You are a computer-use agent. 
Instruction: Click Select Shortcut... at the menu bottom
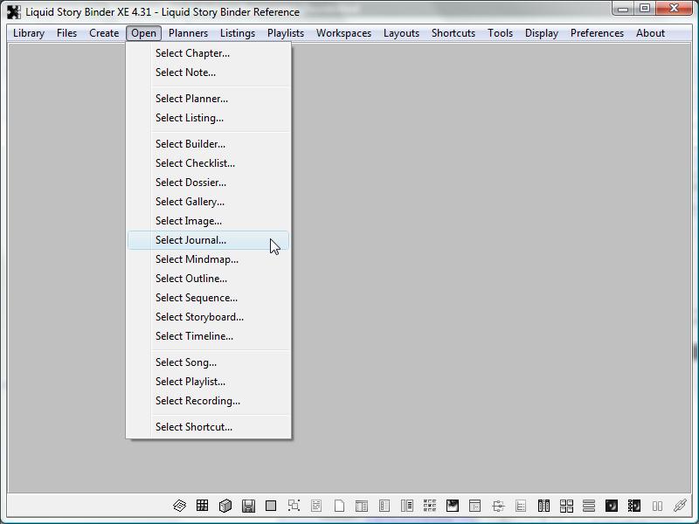(194, 427)
